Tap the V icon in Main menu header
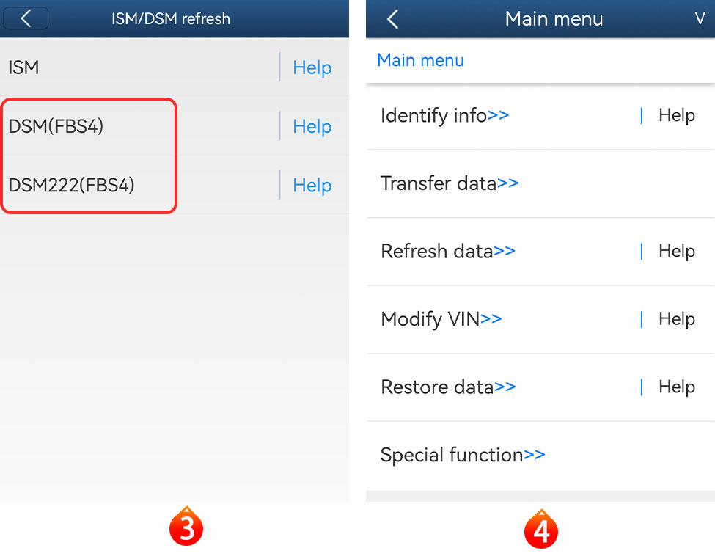 (x=700, y=19)
